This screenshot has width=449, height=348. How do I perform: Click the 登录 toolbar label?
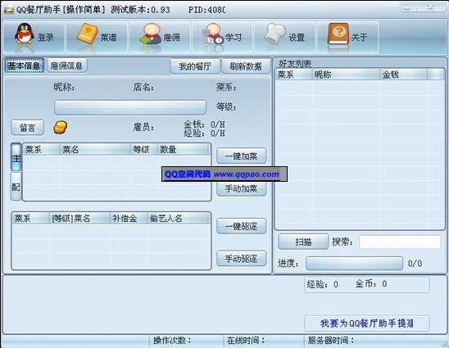tap(46, 37)
